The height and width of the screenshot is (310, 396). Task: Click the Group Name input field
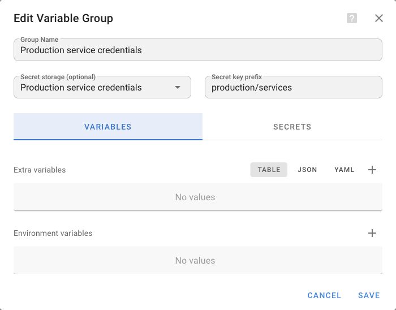[x=198, y=50]
